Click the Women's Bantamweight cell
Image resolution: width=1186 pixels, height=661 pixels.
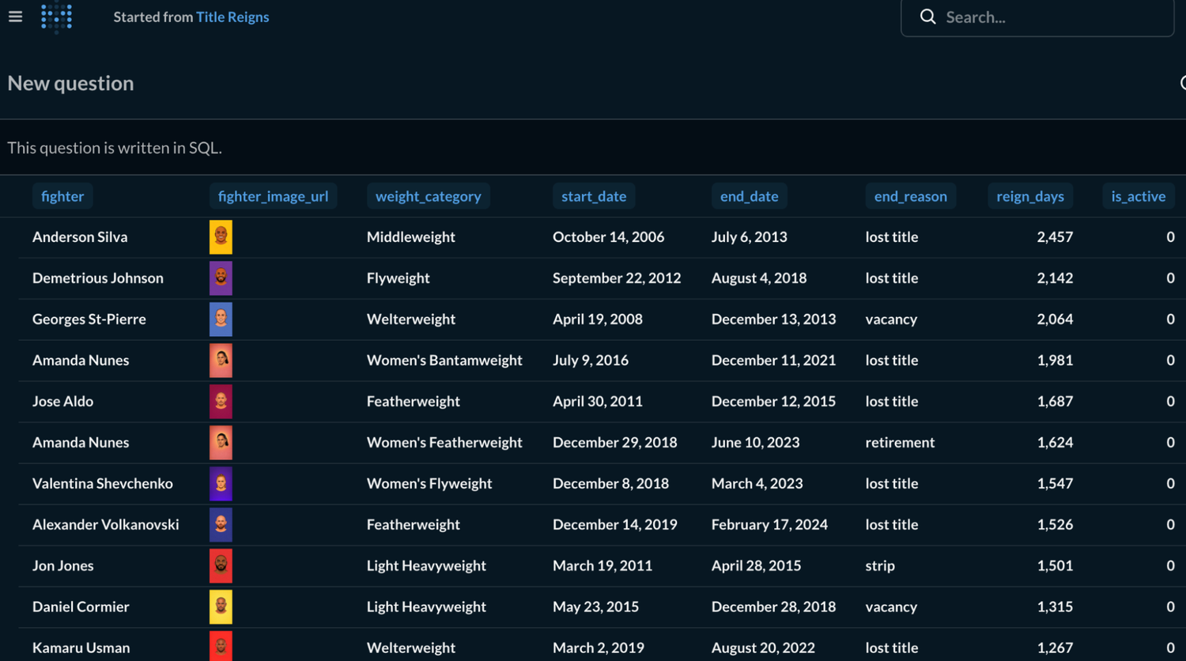click(444, 361)
